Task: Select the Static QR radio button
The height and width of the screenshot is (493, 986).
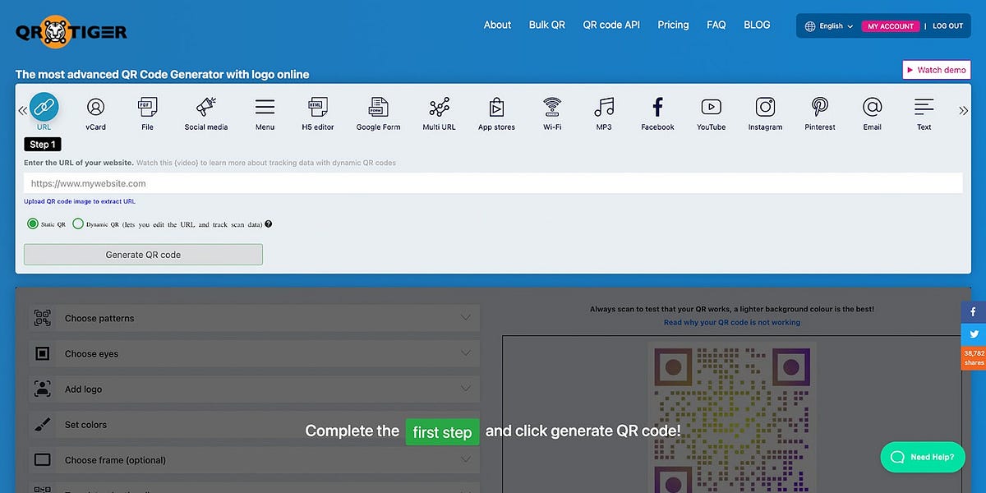Action: click(32, 223)
